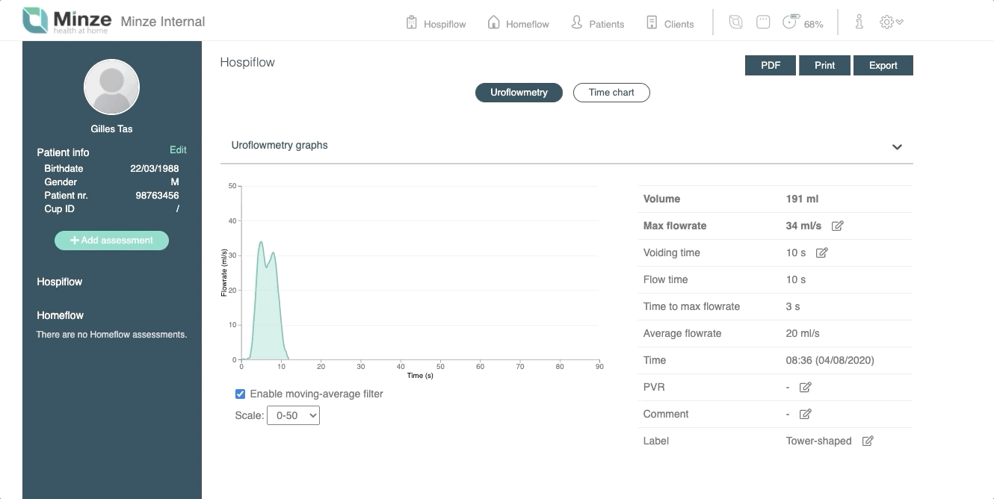This screenshot has width=994, height=499.
Task: Edit the Comment field icon
Action: 806,414
